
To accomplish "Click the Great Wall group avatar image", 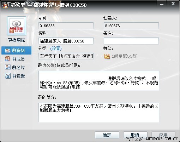I will click(17, 26).
